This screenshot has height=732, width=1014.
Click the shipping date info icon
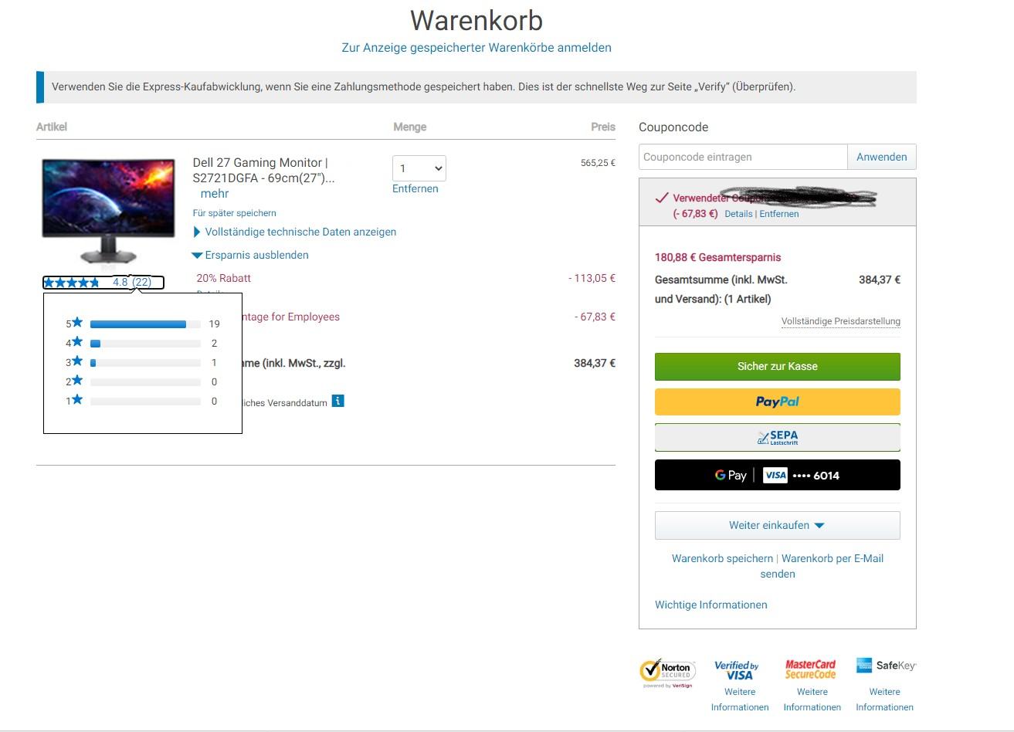(x=337, y=401)
